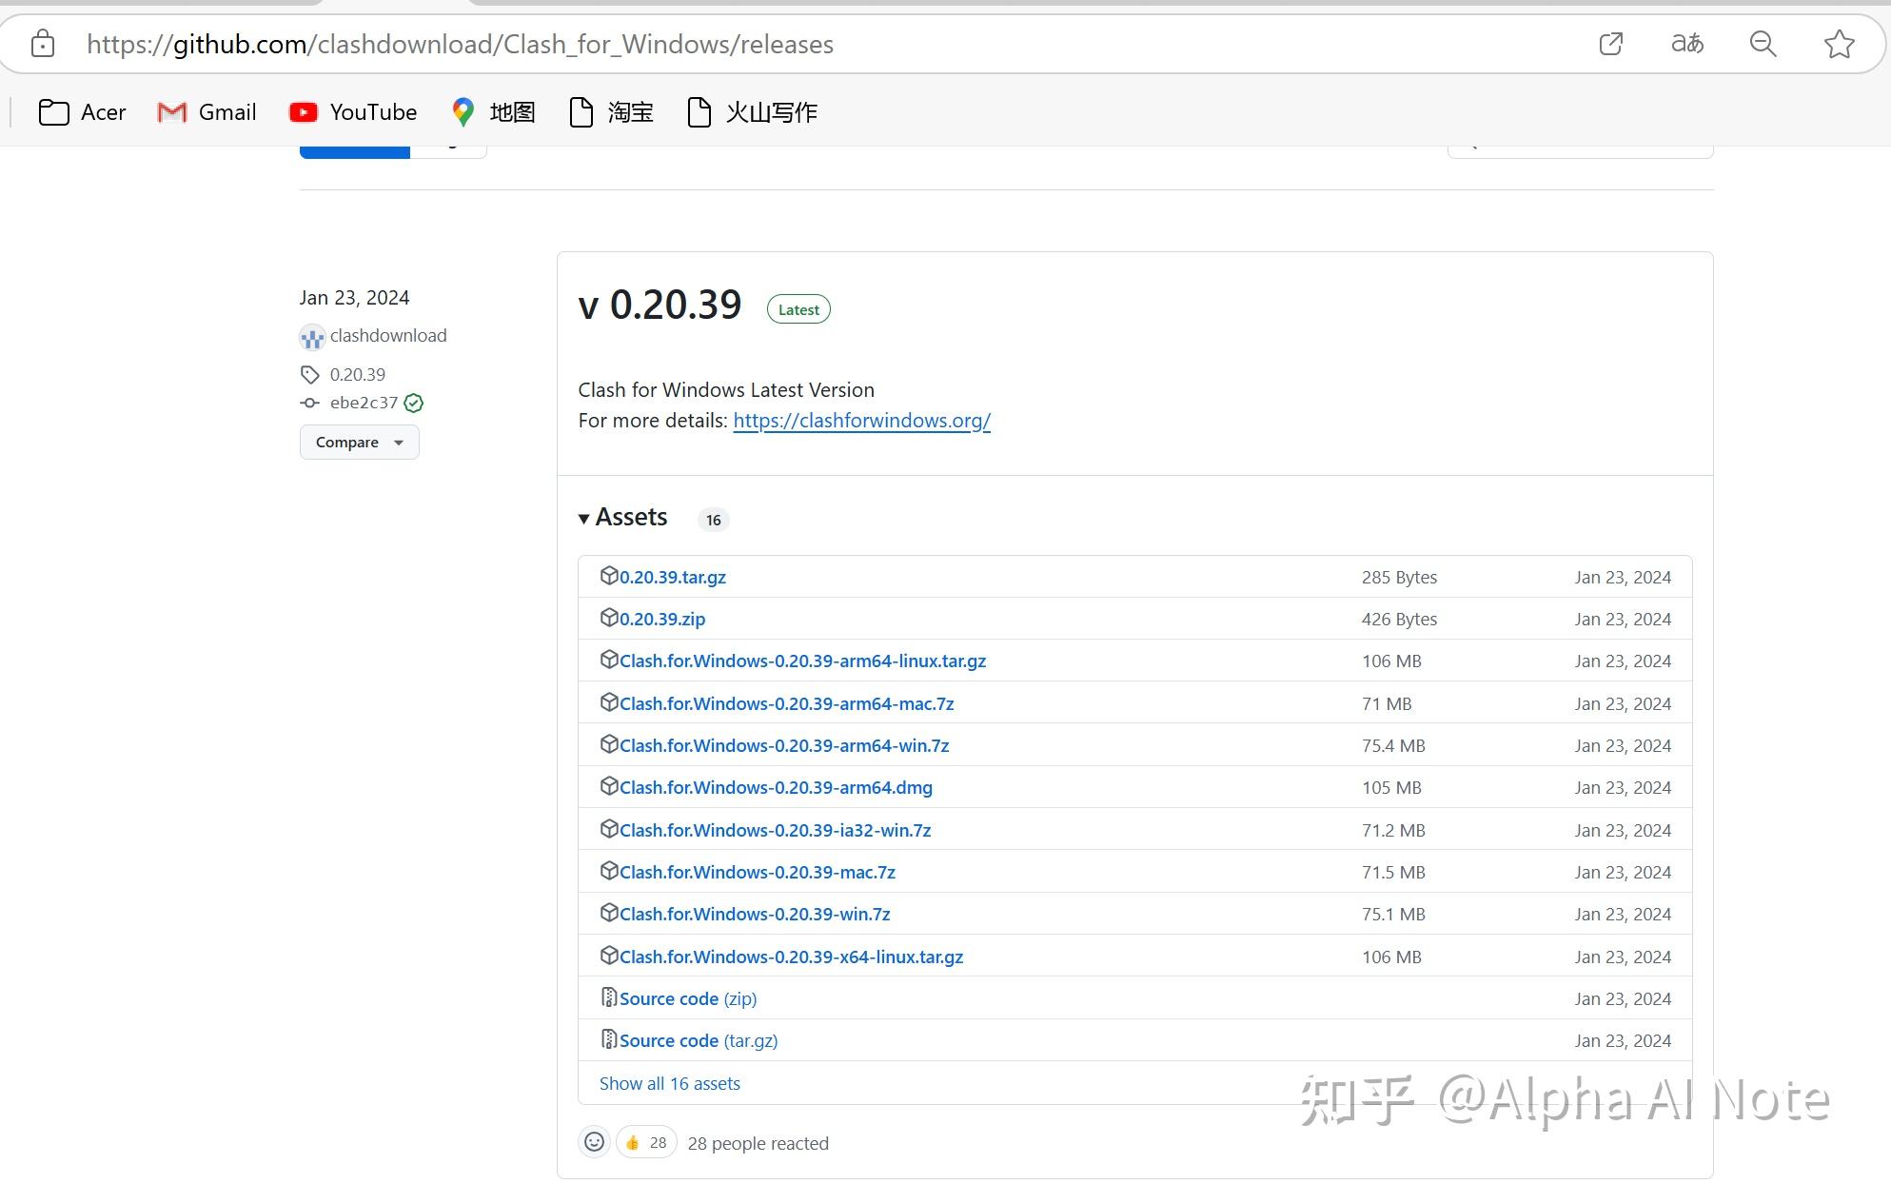Screen dimensions: 1891x1184
Task: Download Clash.for.Windows-0.20.39-win.7z
Action: (x=754, y=914)
